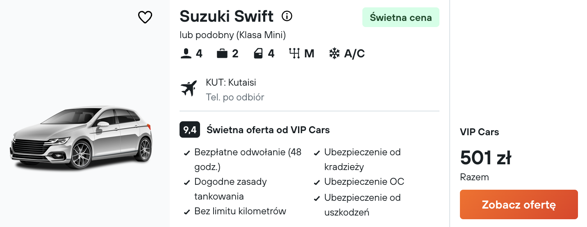This screenshot has width=587, height=227.
Task: Click the car doors icon
Action: [x=258, y=54]
